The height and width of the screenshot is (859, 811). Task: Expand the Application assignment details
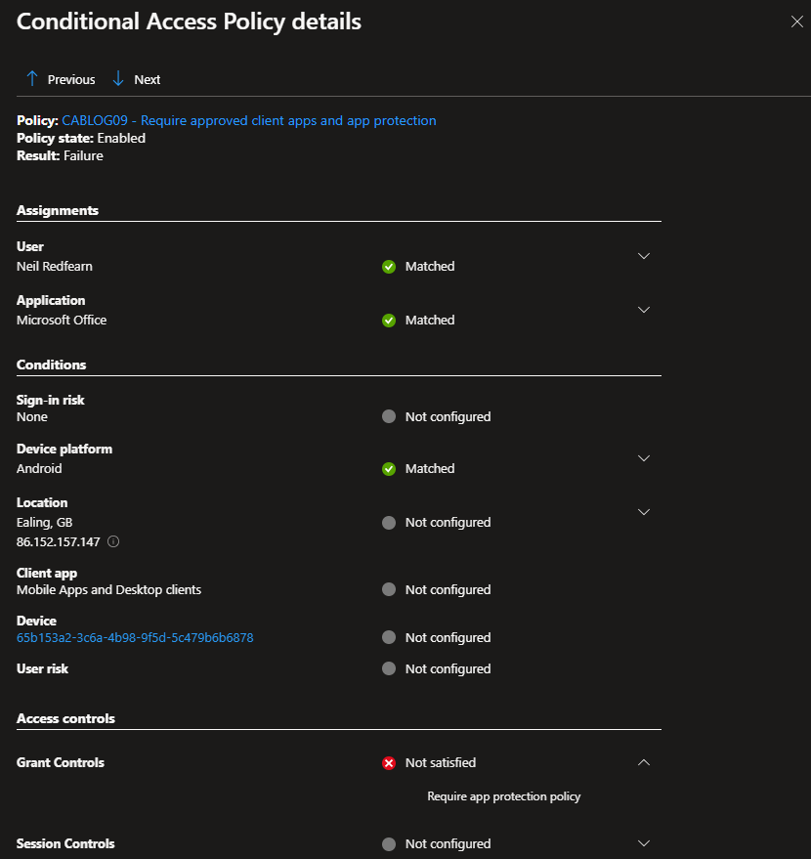click(643, 310)
